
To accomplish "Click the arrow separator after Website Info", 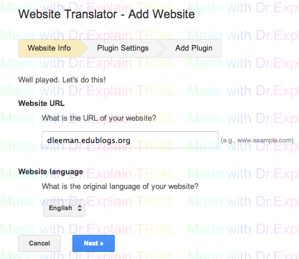I will tap(84, 48).
